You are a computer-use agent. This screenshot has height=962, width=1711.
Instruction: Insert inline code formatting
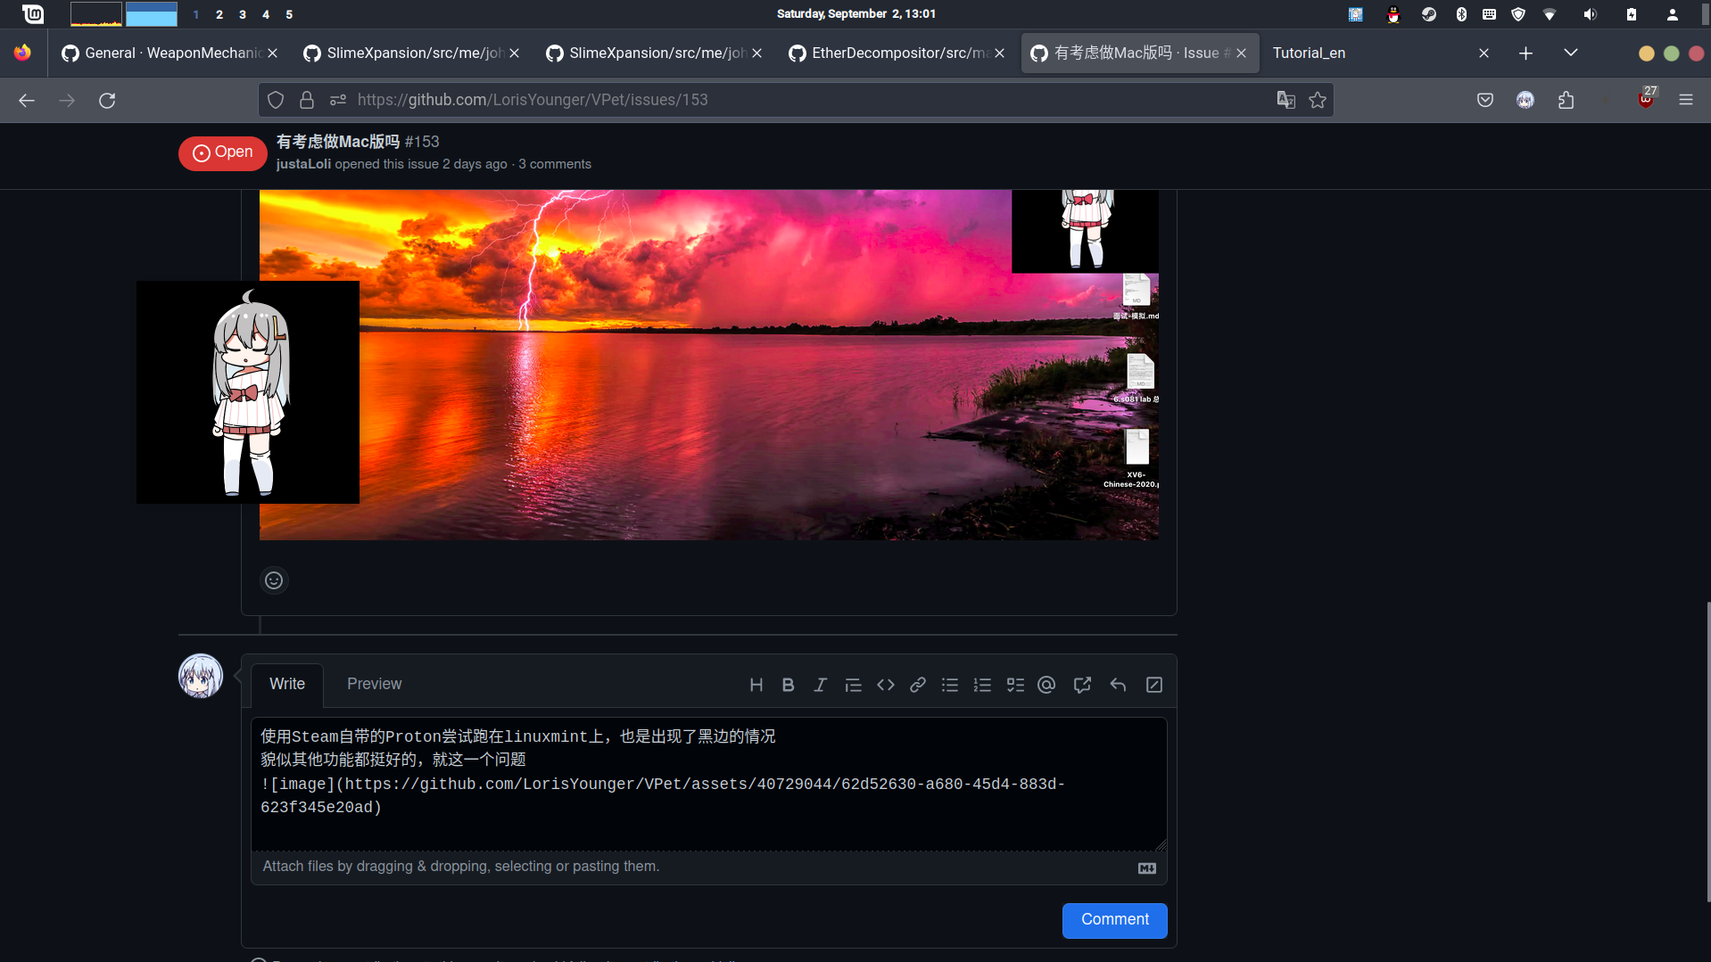pos(886,685)
